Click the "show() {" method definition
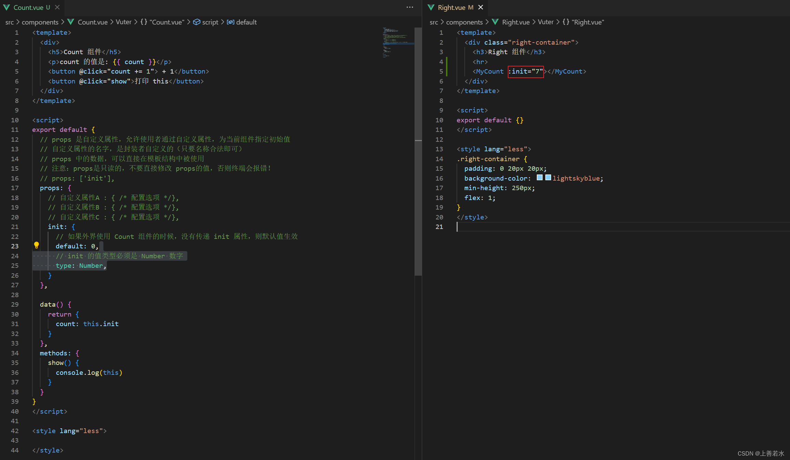Viewport: 790px width, 460px height. 63,363
